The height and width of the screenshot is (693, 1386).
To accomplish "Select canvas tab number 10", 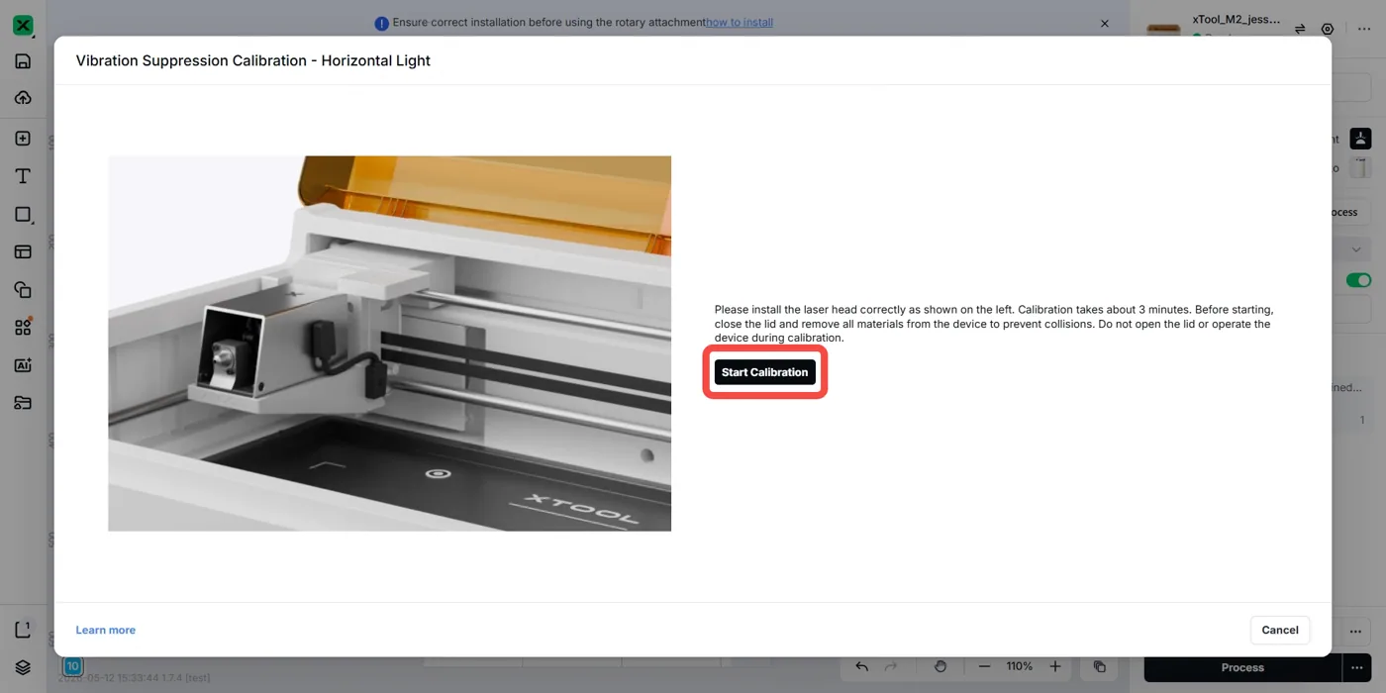I will pos(72,666).
